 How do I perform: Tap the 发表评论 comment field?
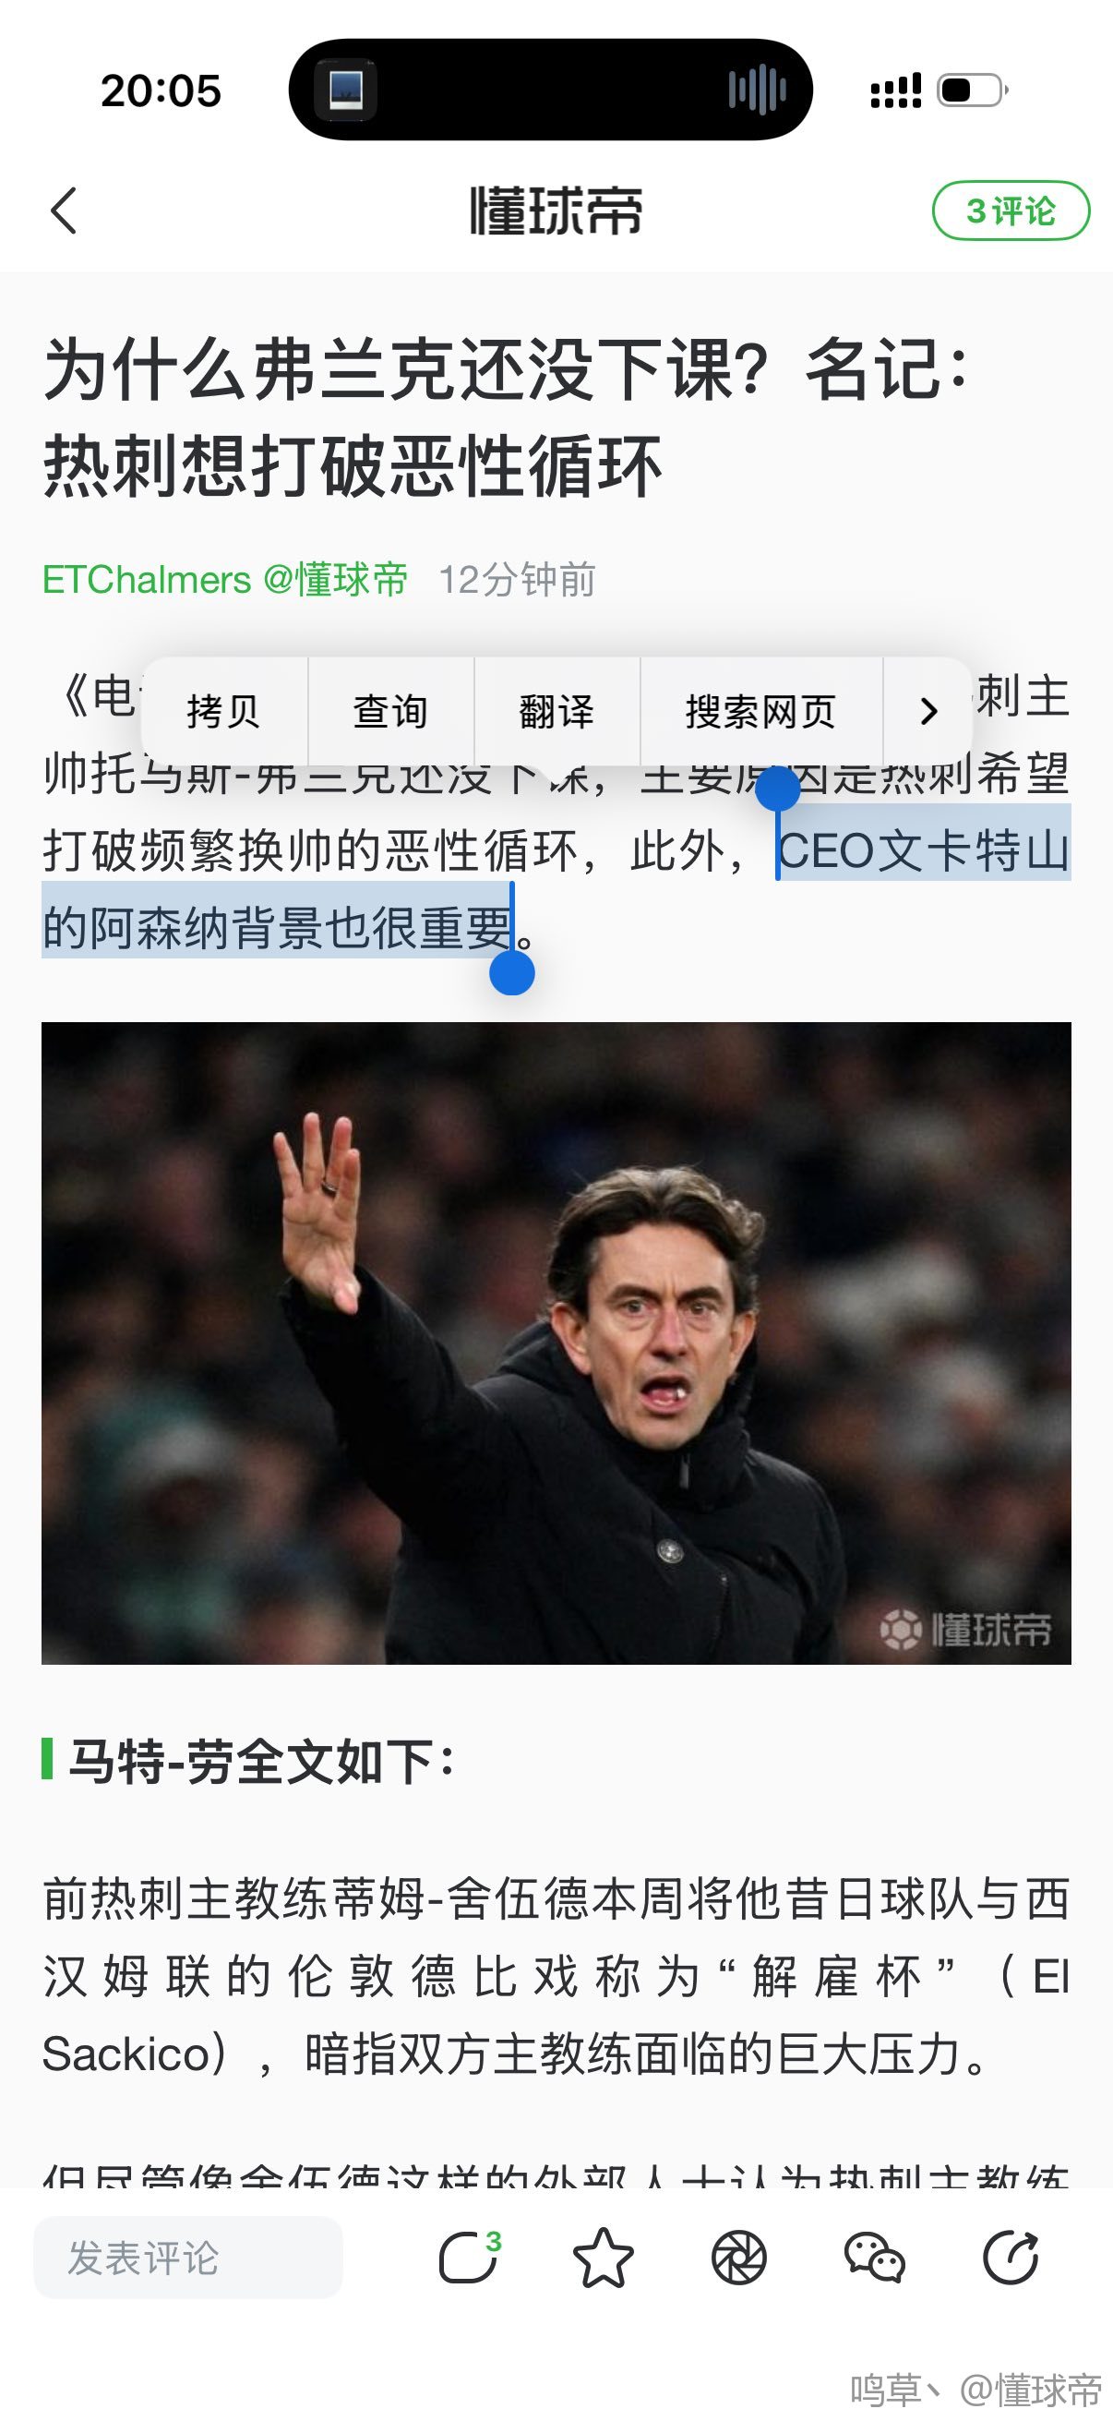188,2258
